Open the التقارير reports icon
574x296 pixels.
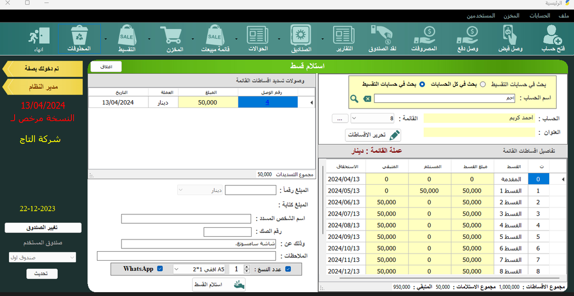[x=344, y=39]
